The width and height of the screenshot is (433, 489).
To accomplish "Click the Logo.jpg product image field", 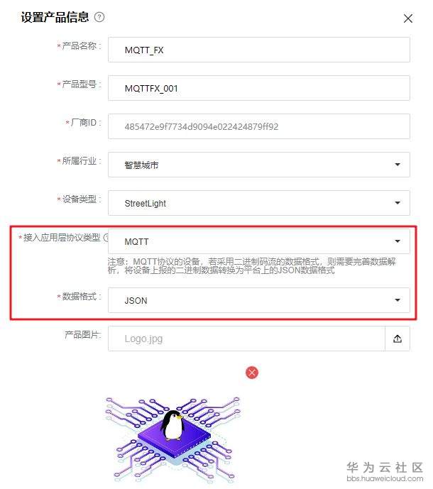I will pos(246,339).
